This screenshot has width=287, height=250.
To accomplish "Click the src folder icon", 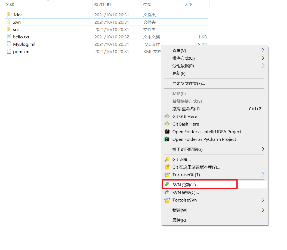I will pos(9,29).
